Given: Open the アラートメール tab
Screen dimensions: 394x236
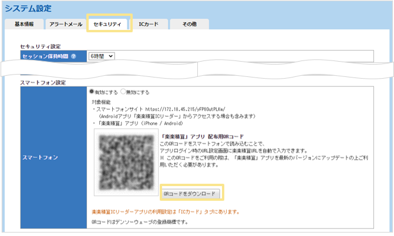Looking at the screenshot, I should tap(66, 24).
